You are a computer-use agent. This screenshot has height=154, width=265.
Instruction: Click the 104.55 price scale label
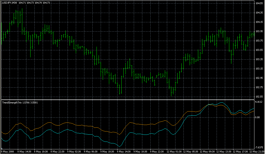[x=259, y=3]
